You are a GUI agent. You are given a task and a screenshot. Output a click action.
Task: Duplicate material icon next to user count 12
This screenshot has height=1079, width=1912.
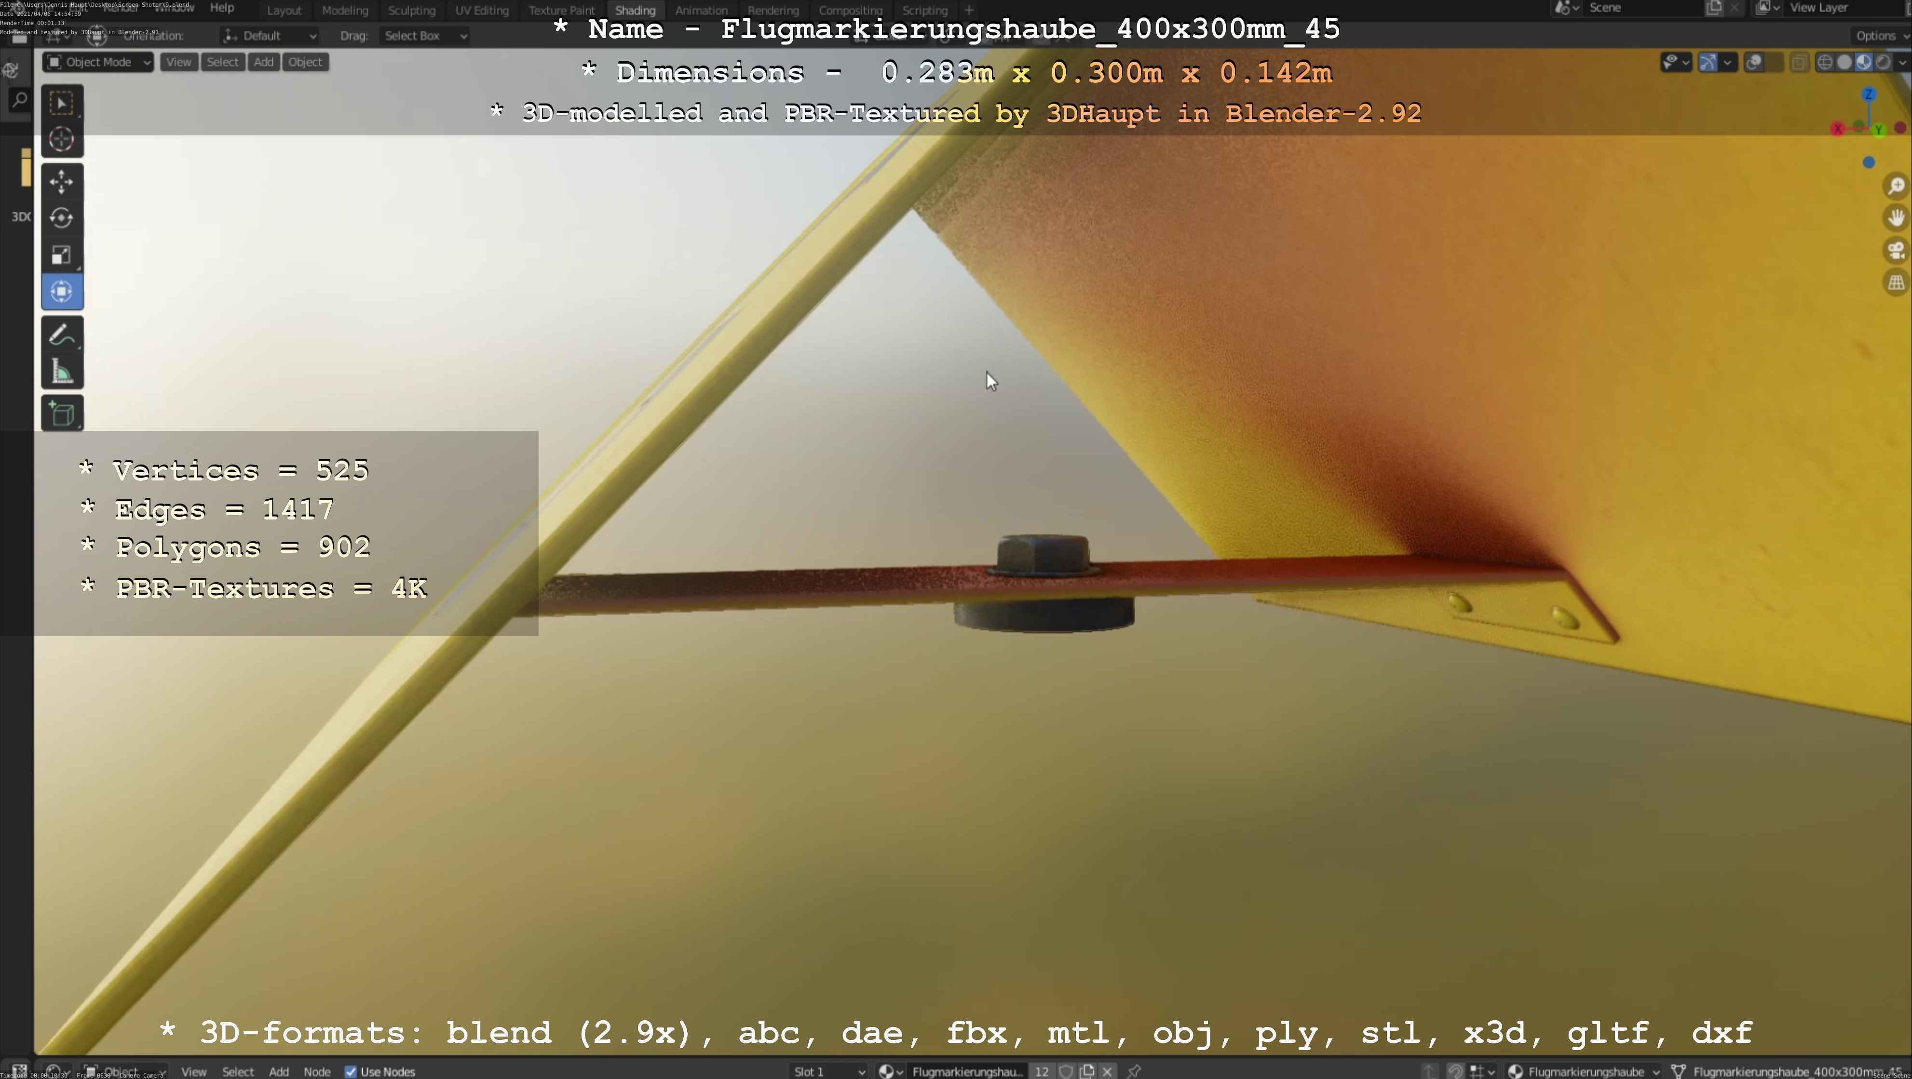1087,1071
